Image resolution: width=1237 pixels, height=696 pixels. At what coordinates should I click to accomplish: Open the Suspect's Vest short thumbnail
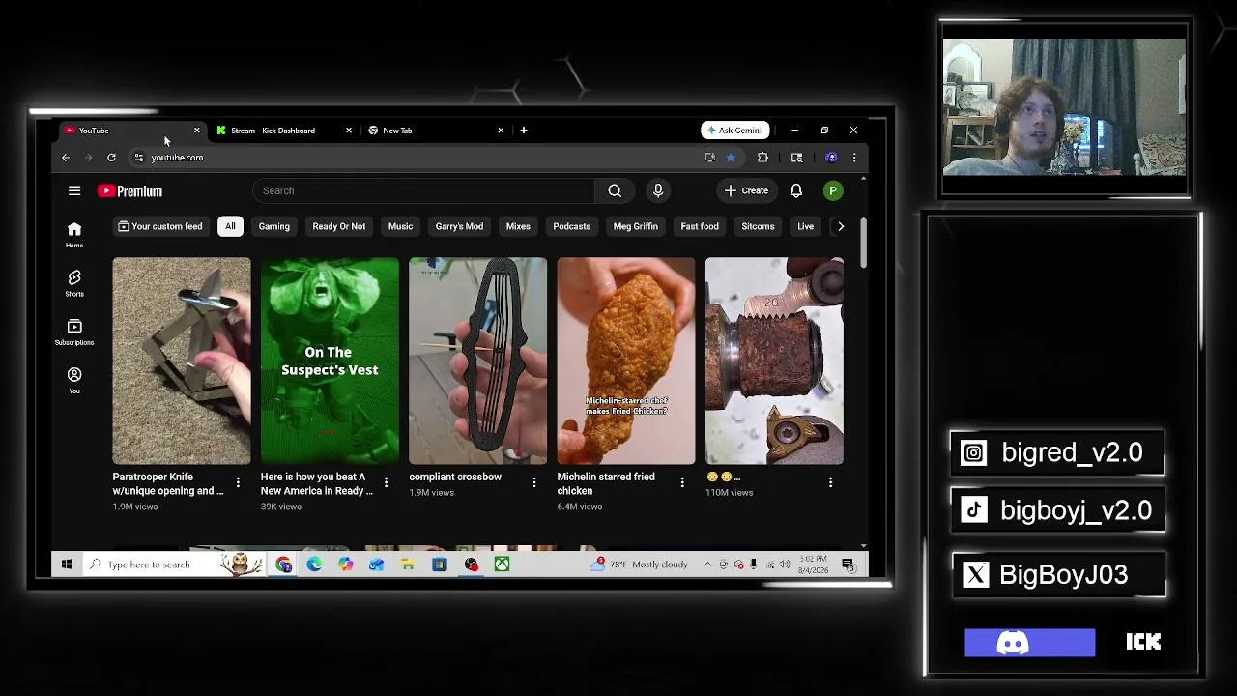click(x=330, y=361)
